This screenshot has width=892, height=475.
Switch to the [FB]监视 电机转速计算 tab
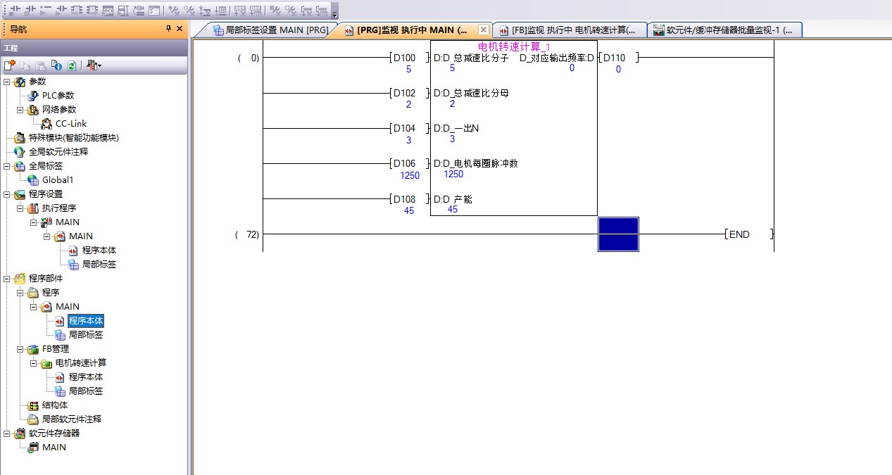[569, 30]
